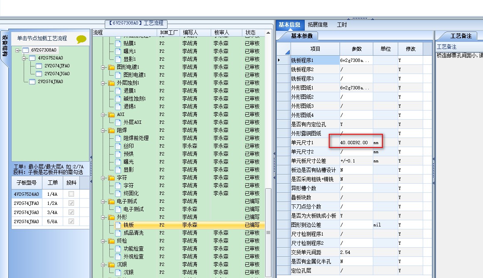Collapse the 字符 process group
This screenshot has height=278, width=483.
click(103, 178)
